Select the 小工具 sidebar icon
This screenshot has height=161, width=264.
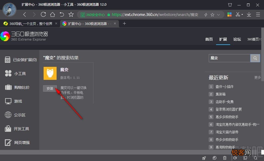(16, 73)
